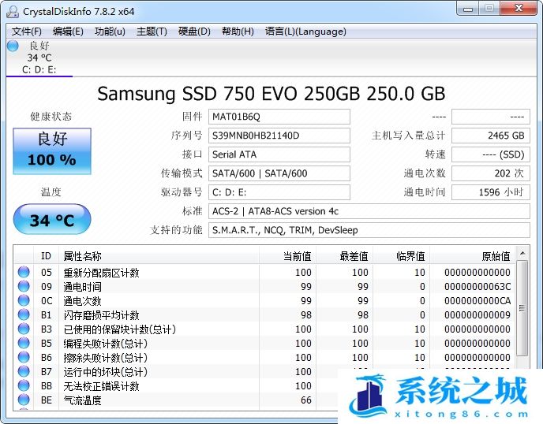This screenshot has width=543, height=424.
Task: Select the 无法校正错误计数 row
Action: point(176,385)
